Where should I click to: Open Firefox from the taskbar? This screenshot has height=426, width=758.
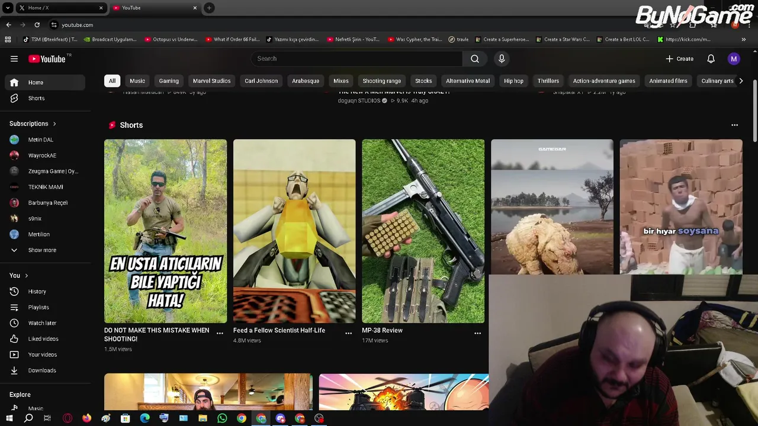click(x=86, y=418)
